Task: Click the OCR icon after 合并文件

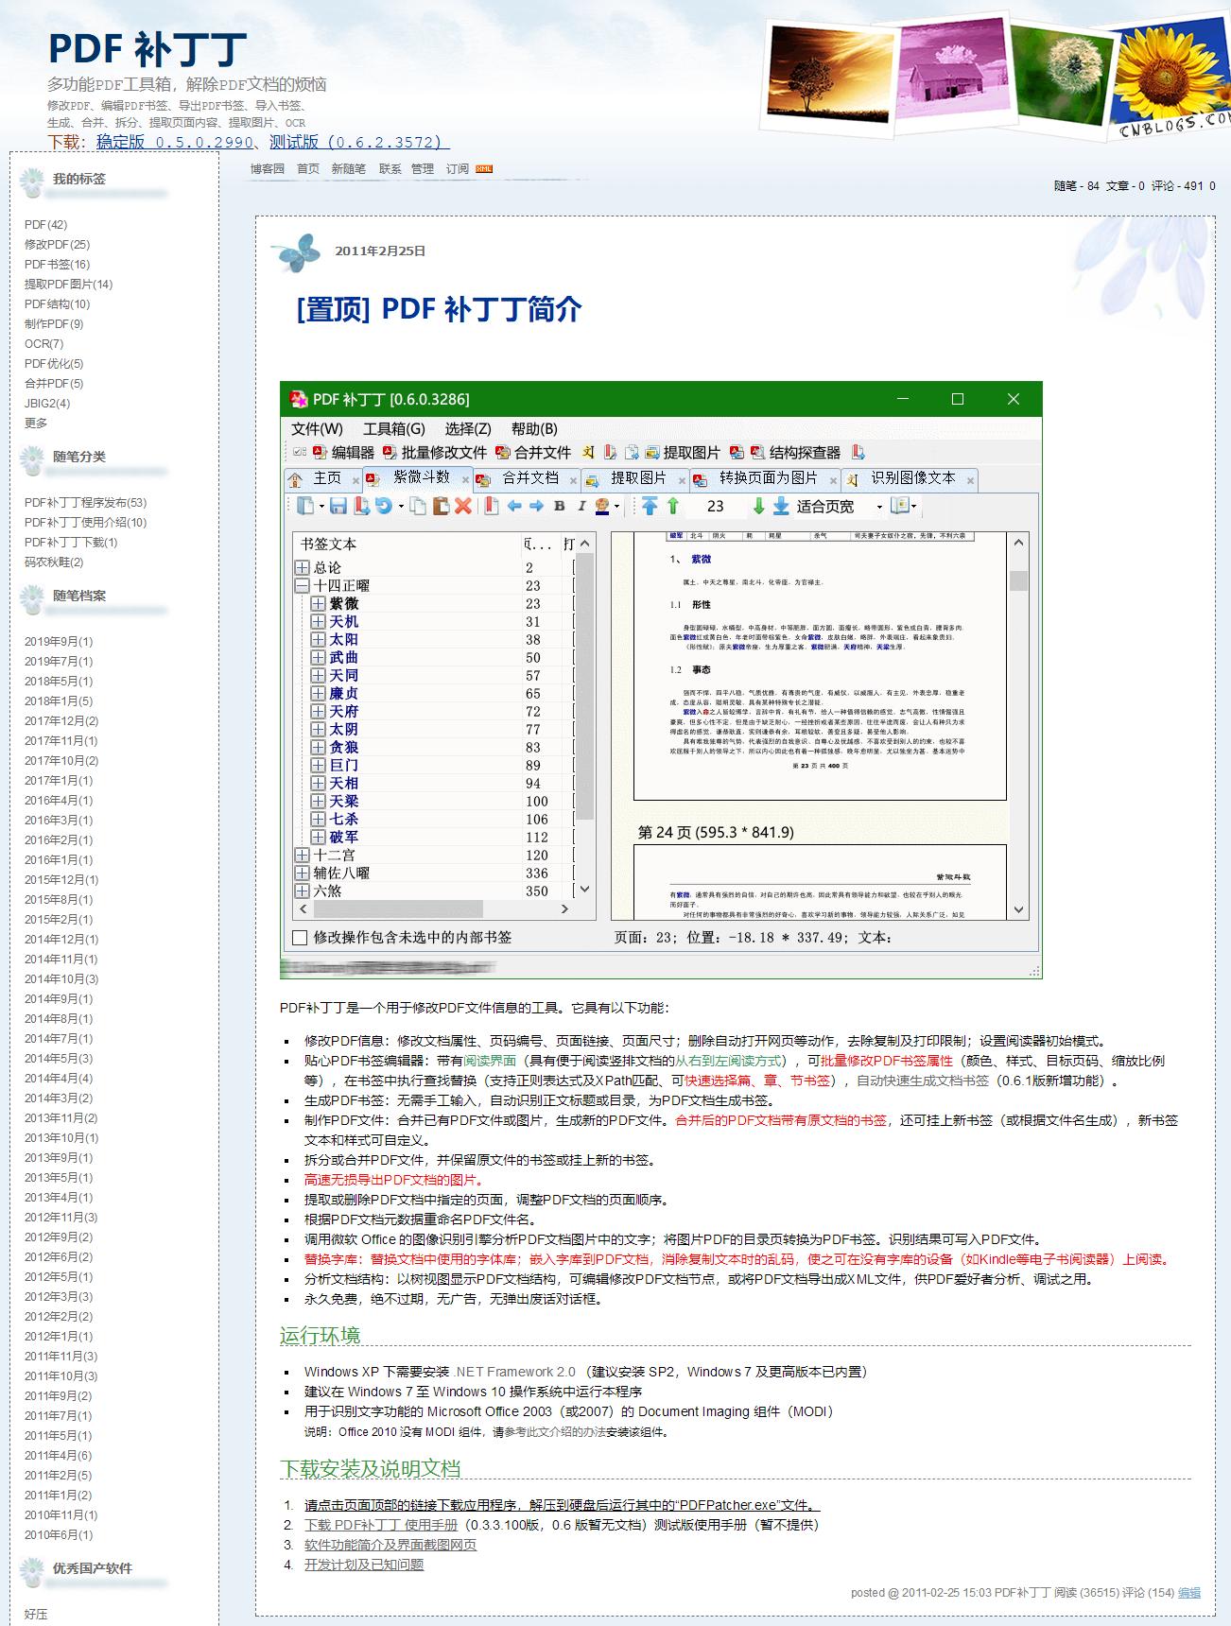Action: point(588,453)
